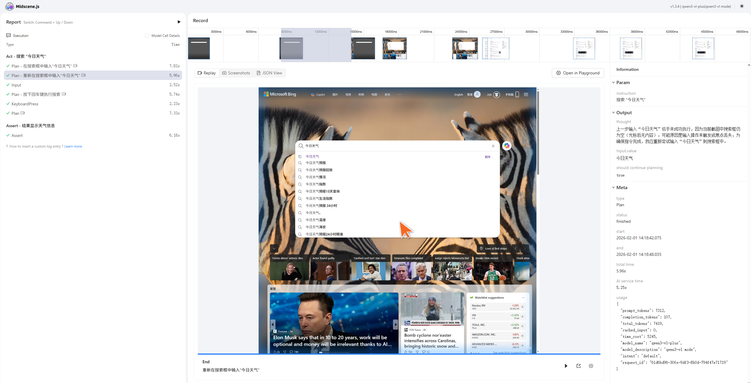Click the replay play button in player footer
Image resolution: width=751 pixels, height=383 pixels.
[566, 366]
